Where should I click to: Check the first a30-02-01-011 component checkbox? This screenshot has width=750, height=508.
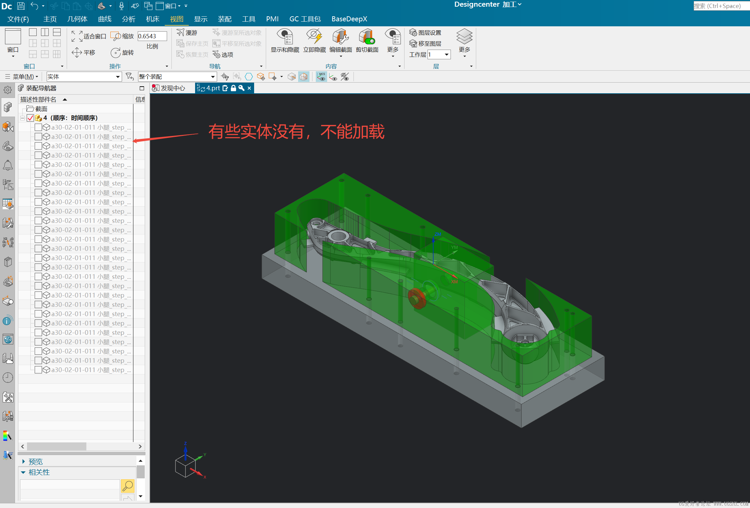click(38, 127)
